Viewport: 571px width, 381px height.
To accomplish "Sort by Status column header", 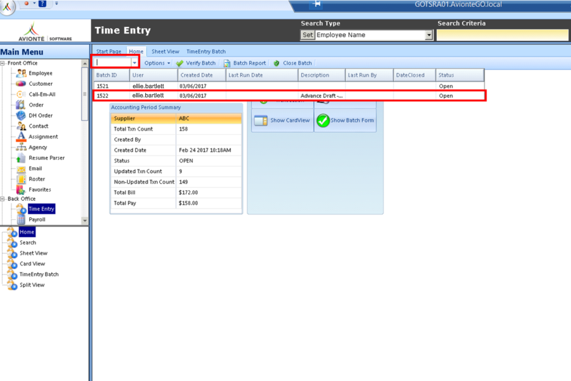I will 460,75.
